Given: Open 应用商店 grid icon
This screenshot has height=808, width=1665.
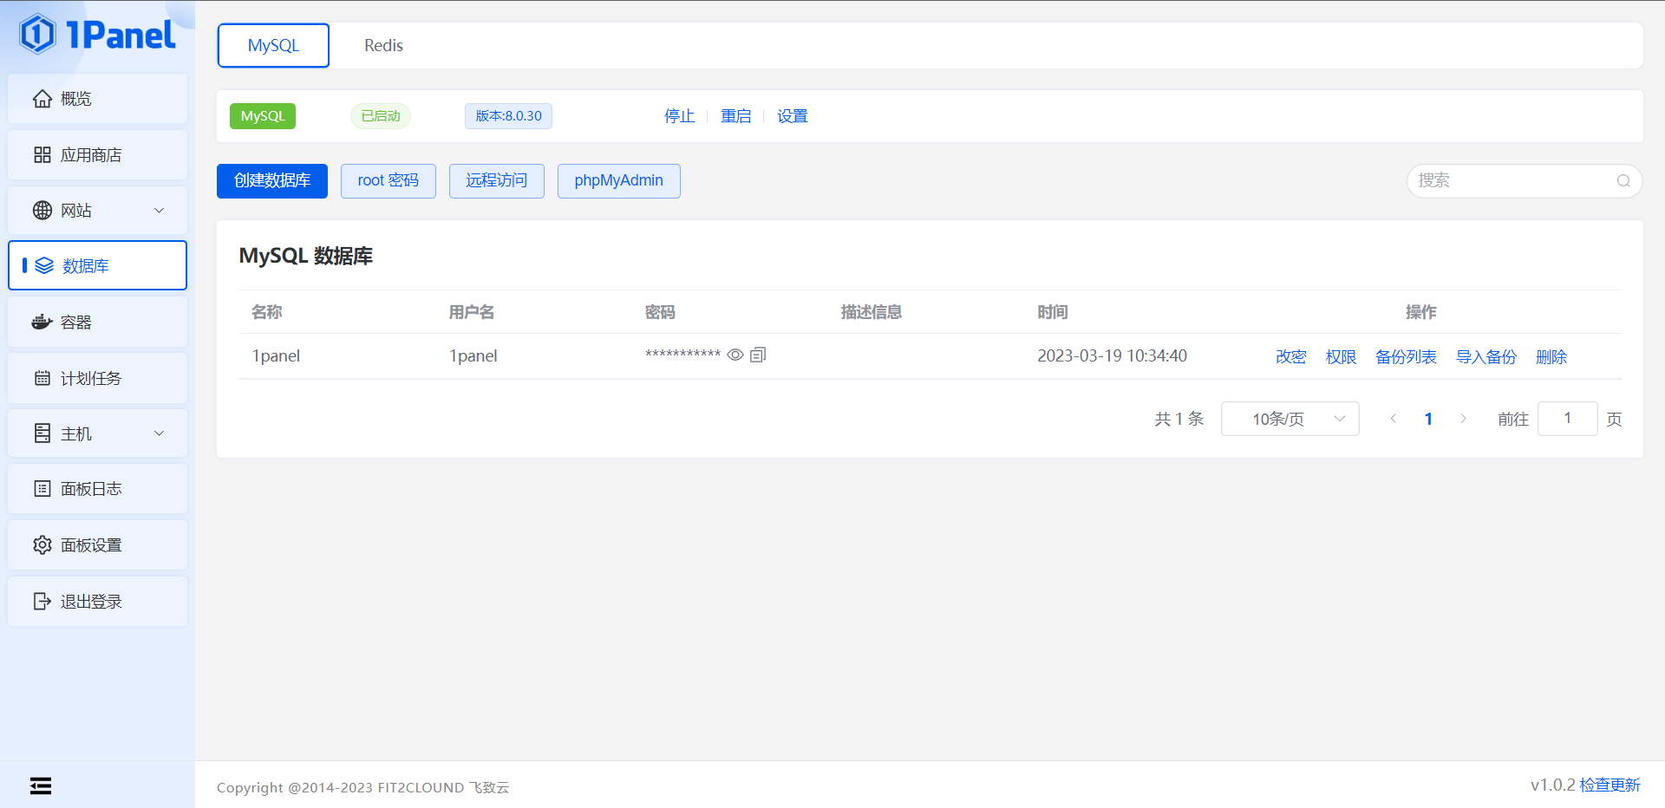Looking at the screenshot, I should [x=42, y=155].
